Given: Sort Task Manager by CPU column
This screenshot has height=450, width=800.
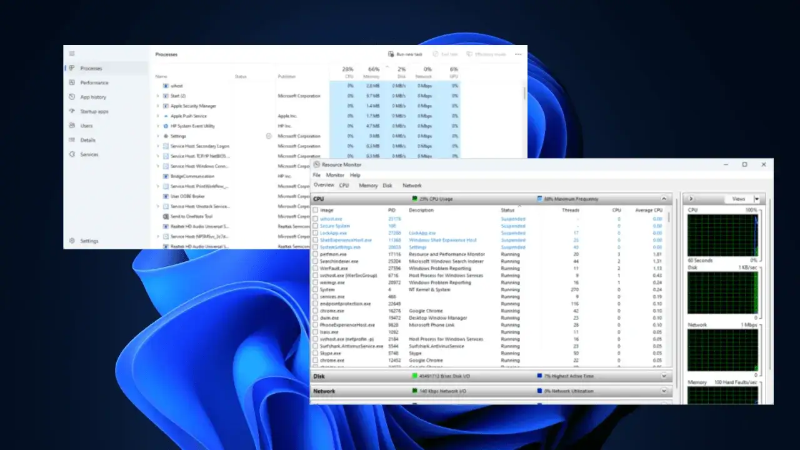Looking at the screenshot, I should tap(347, 72).
